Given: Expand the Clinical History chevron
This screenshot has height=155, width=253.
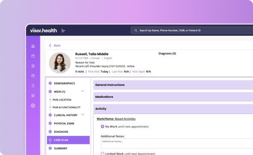Looking at the screenshot, I should pos(82,115).
